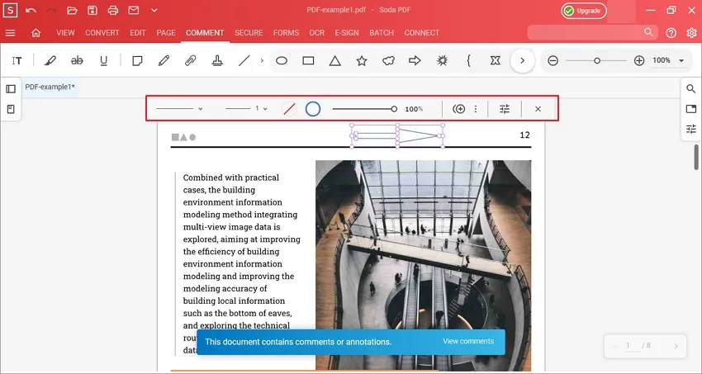
Task: Zoom in with the plus button
Action: (639, 60)
